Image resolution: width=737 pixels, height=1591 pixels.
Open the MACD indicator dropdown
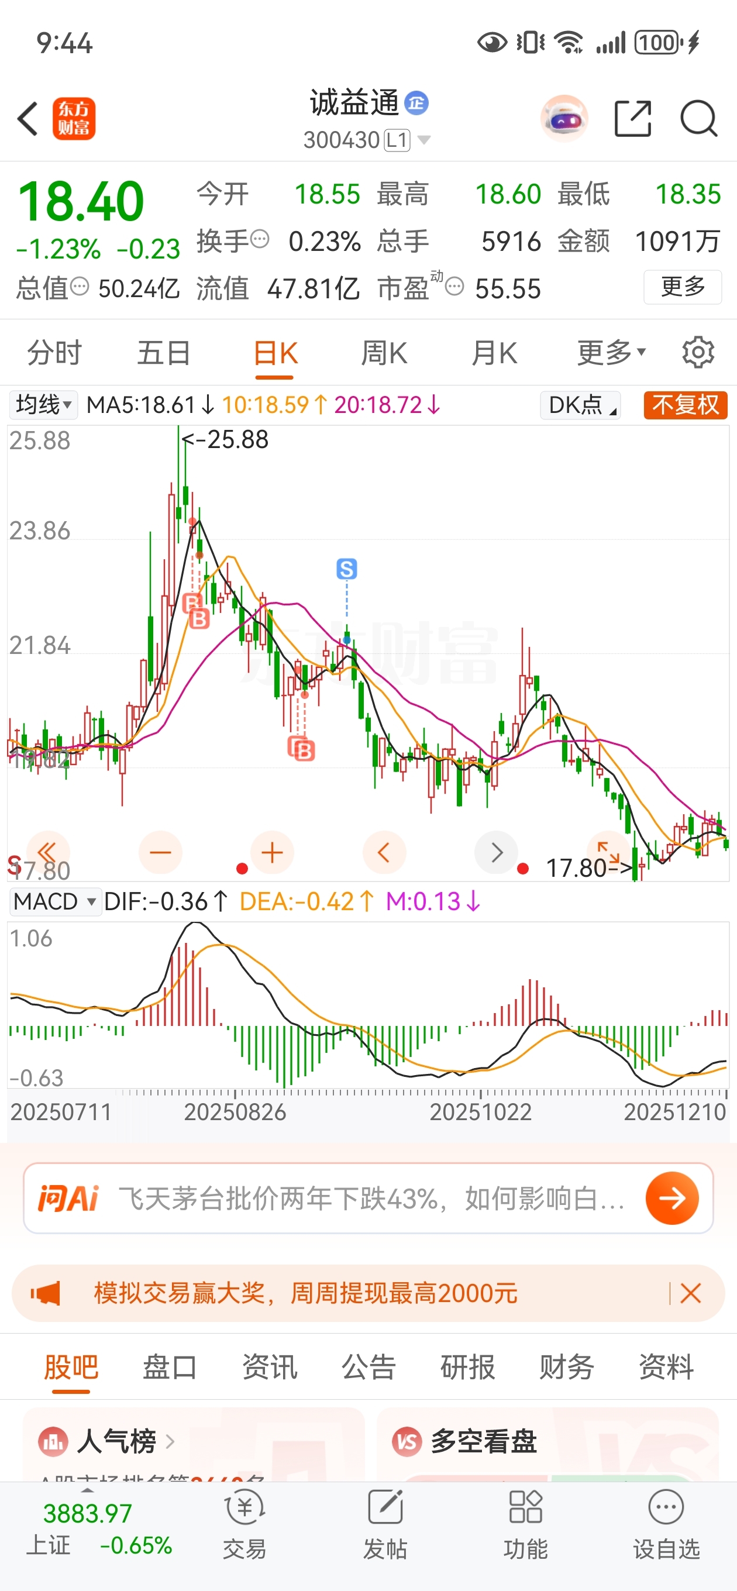click(x=55, y=902)
